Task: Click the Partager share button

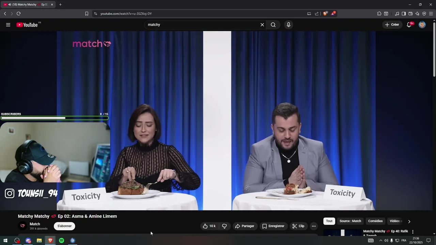Action: 245,226
